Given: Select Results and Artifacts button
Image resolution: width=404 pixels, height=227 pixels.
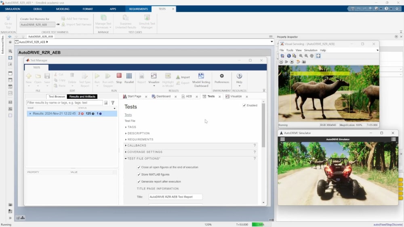Looking at the screenshot, I should 82,97.
